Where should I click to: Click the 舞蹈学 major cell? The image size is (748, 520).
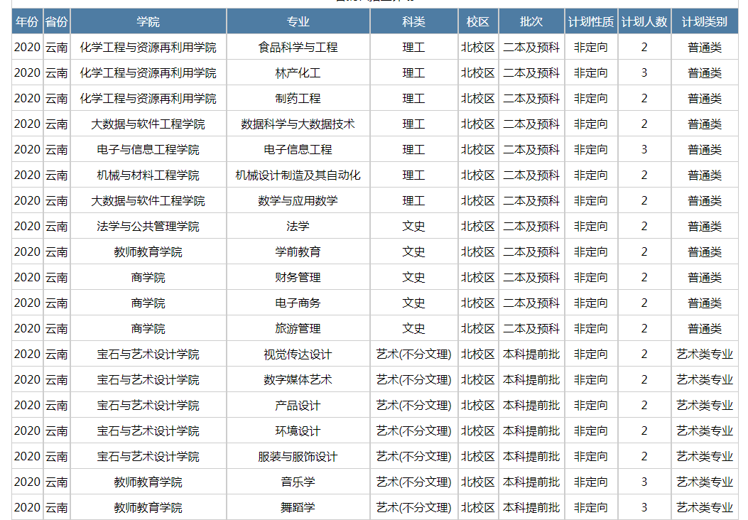point(298,508)
